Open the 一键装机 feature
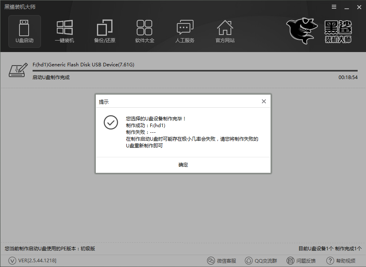The image size is (366, 267). pos(64,31)
